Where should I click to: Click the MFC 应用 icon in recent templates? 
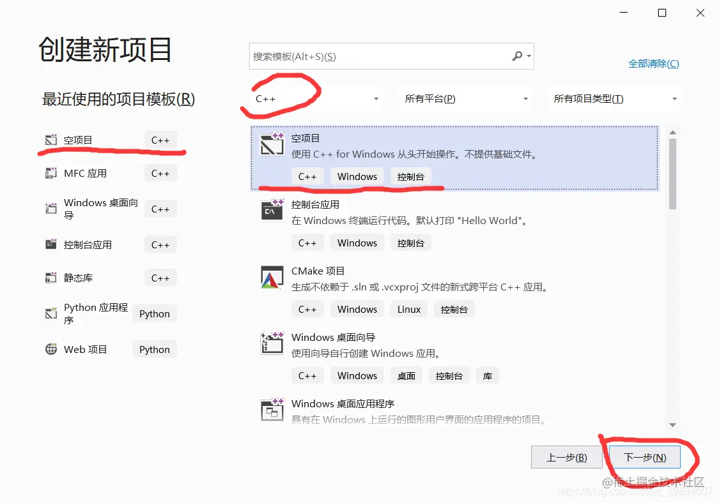[x=50, y=173]
